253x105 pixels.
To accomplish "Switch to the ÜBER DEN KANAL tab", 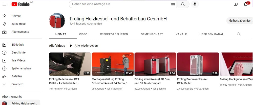I will (212, 34).
